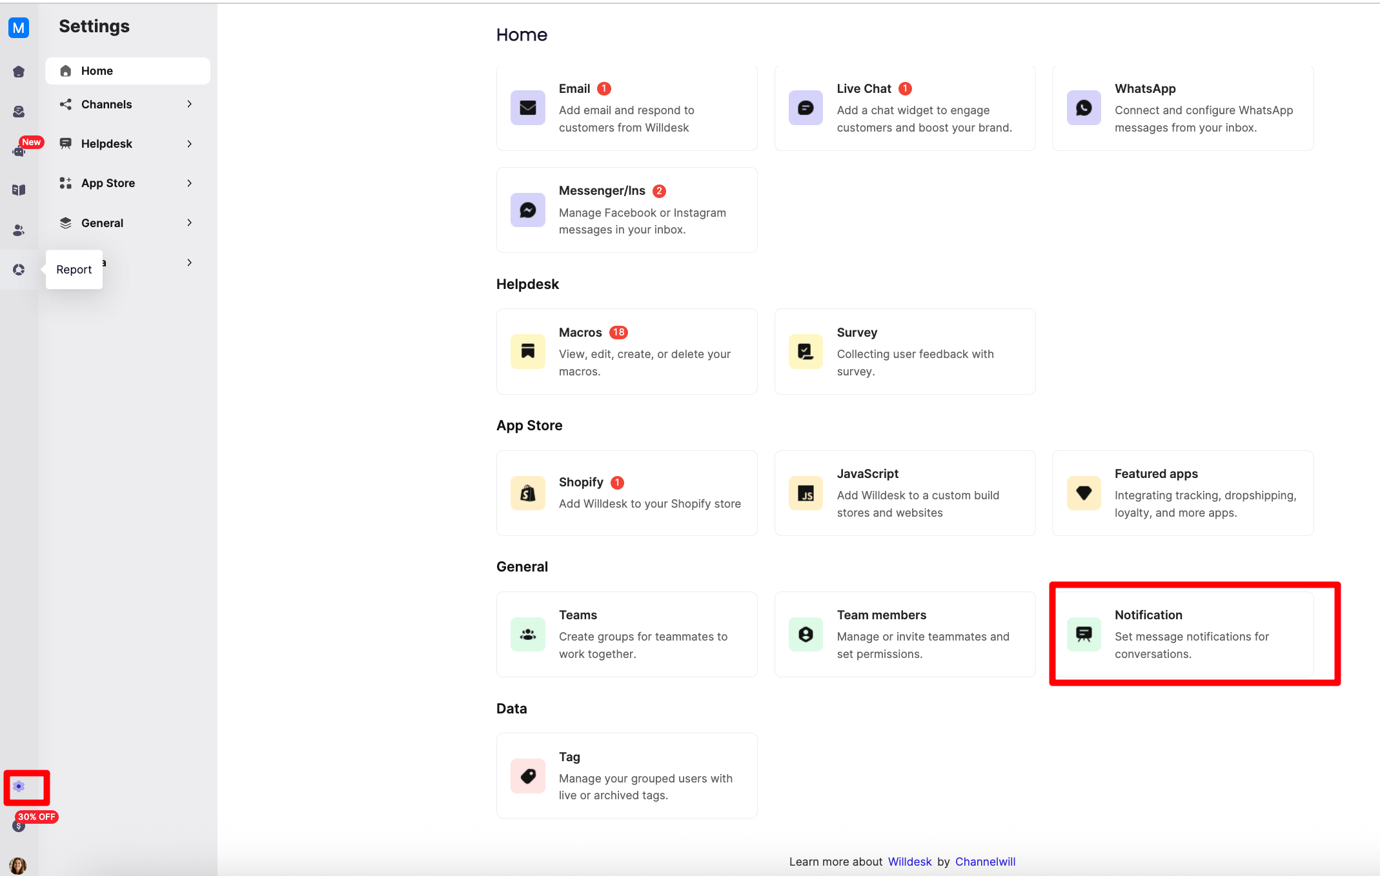Open Helpdesk in Settings menu
The height and width of the screenshot is (876, 1380).
pos(128,144)
